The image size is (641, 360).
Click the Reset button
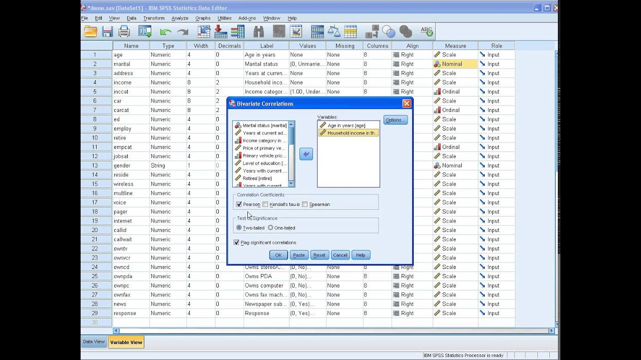[x=319, y=255]
